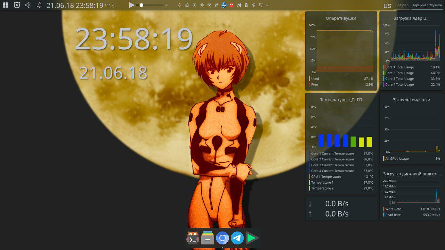The height and width of the screenshot is (250, 445).
Task: Select 'GPU 1 Temperature' row
Action: point(341,176)
